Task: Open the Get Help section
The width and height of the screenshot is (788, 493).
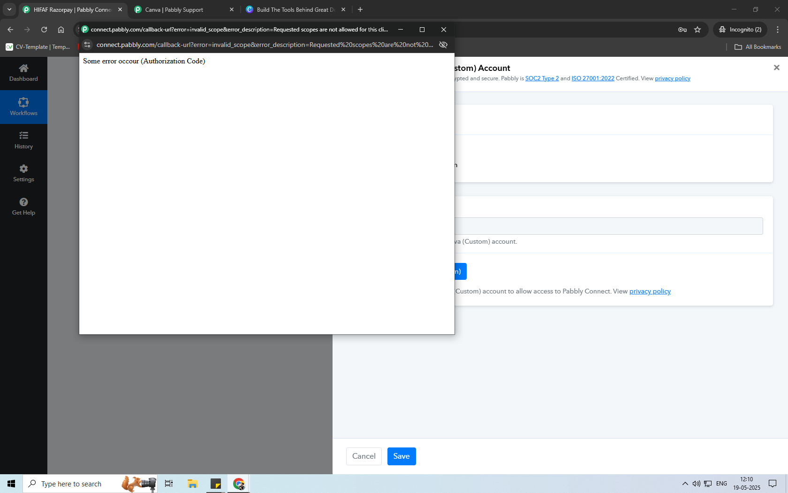Action: [23, 207]
